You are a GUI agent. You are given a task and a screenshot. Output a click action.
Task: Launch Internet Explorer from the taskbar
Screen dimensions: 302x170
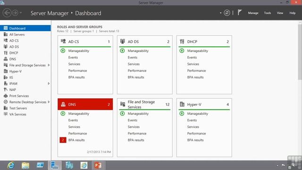(x=11, y=165)
